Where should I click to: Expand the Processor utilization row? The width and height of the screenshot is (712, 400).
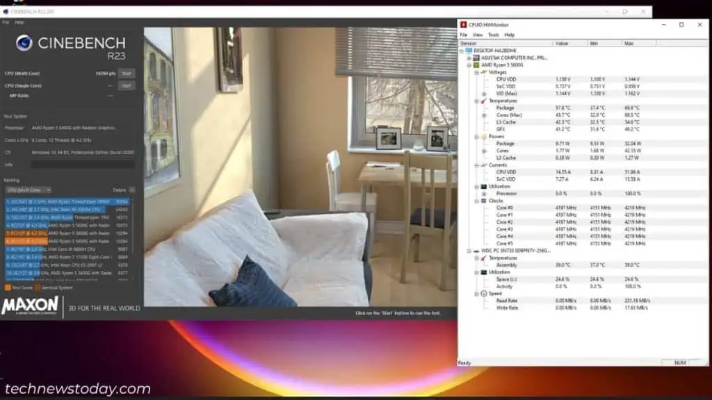tap(484, 194)
